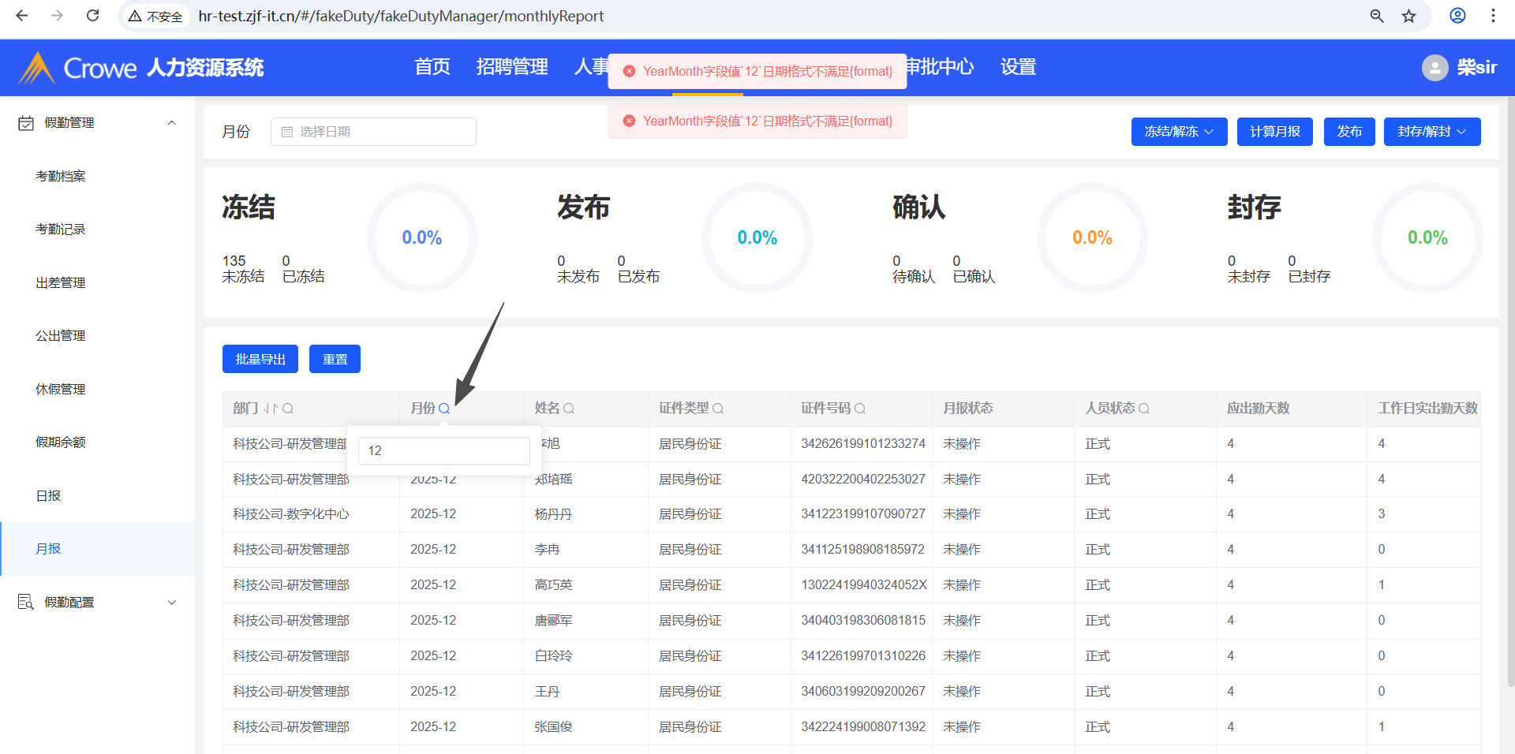Click the 批量导出 button
Screen dimensions: 1515x754
(x=260, y=359)
